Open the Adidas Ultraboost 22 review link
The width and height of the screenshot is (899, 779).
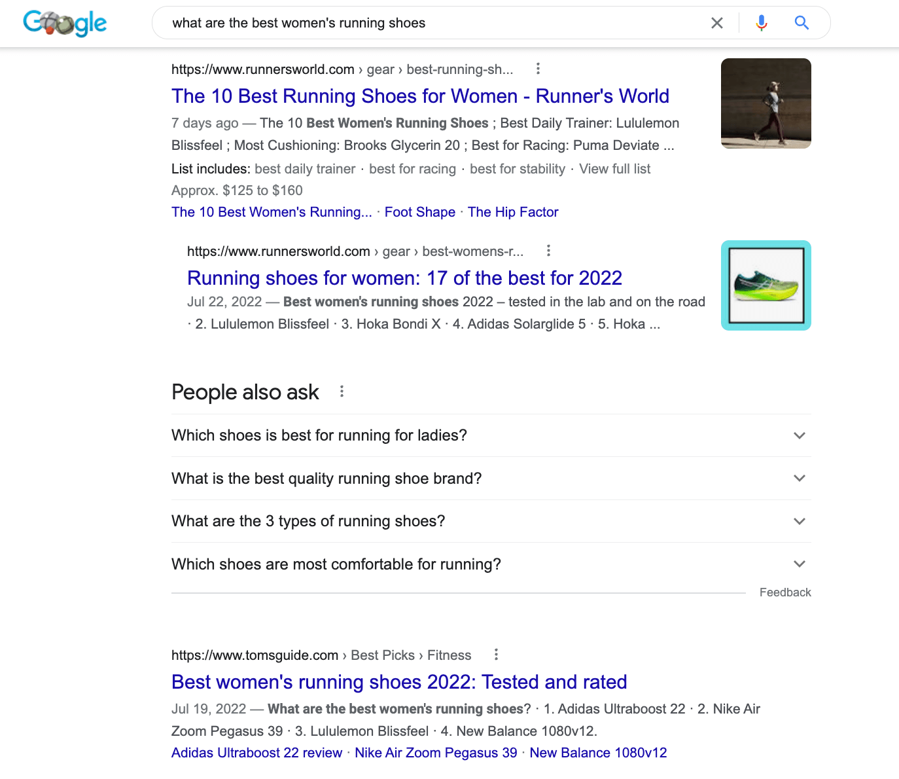point(256,752)
